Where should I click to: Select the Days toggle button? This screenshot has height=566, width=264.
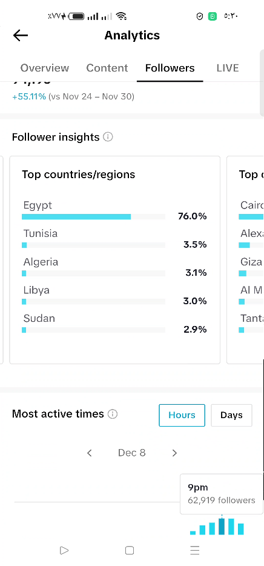tap(231, 415)
